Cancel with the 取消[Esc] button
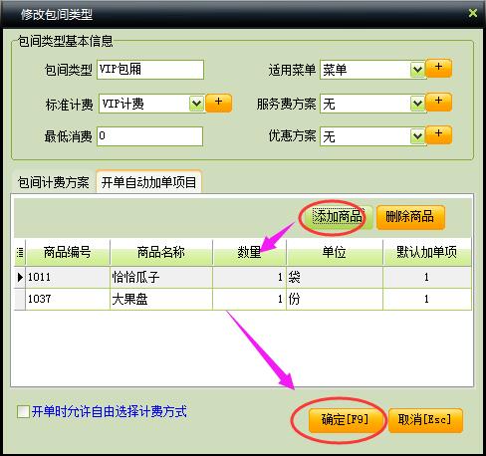 (425, 420)
